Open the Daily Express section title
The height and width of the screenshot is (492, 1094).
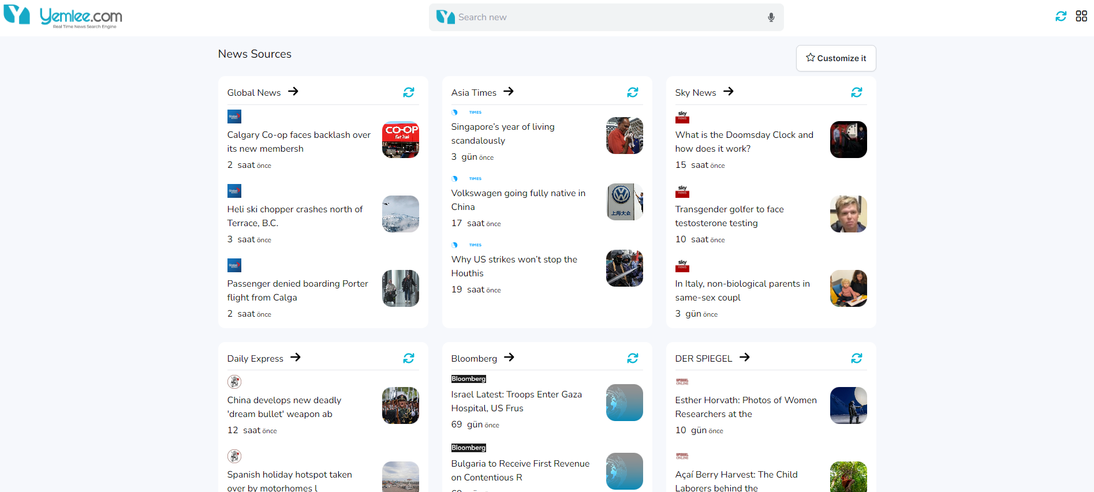pyautogui.click(x=255, y=358)
